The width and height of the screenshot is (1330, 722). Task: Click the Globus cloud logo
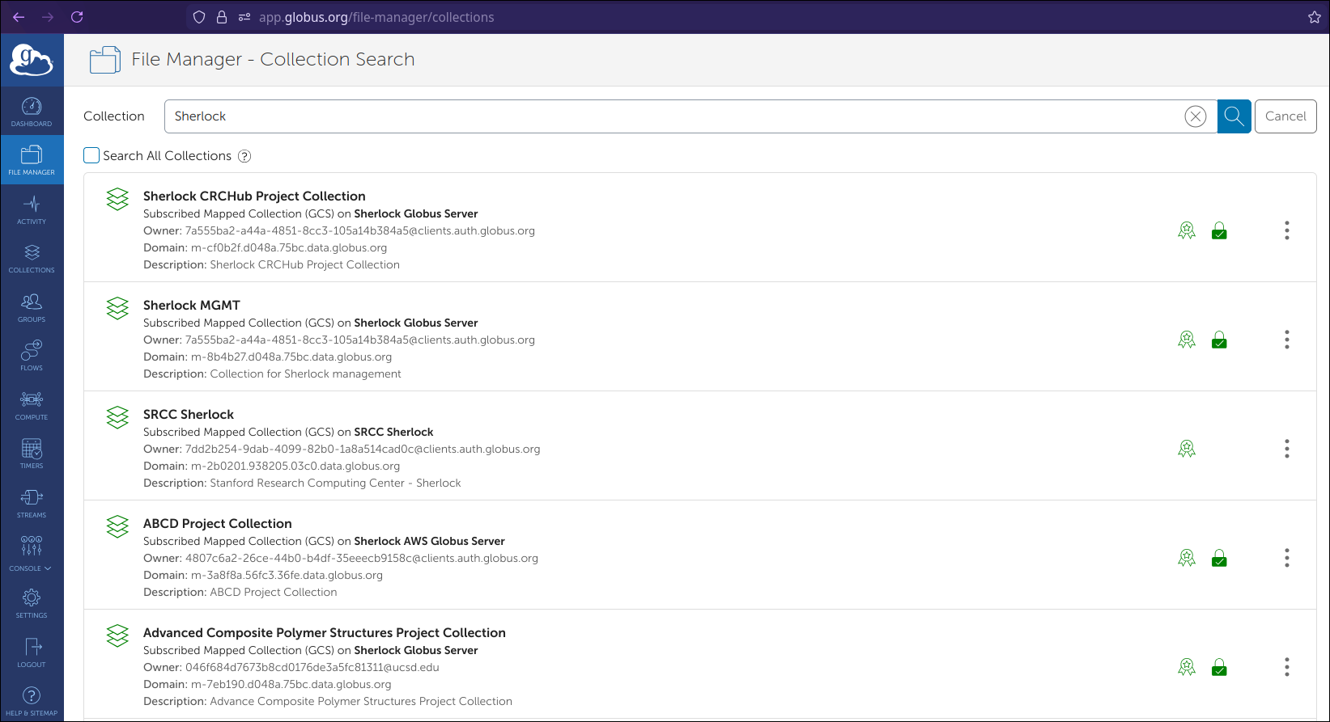click(x=32, y=60)
